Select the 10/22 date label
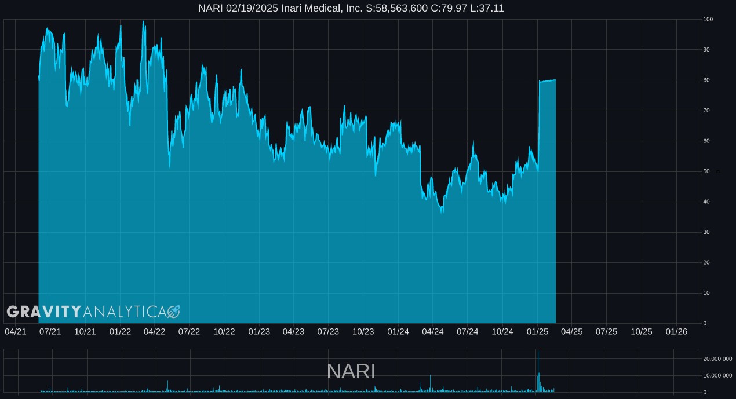Viewport: 736px width, 399px height. coord(224,331)
